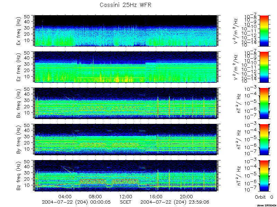This screenshot has width=277, height=207.
Task: Select the 'Bx freq (Hz)' axis label
Action: (19, 103)
